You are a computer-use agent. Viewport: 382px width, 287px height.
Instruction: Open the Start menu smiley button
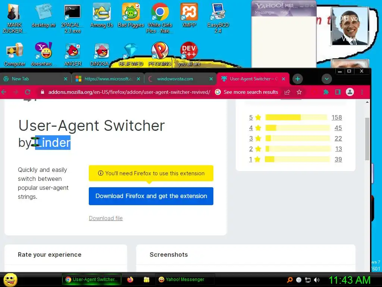coord(10,280)
